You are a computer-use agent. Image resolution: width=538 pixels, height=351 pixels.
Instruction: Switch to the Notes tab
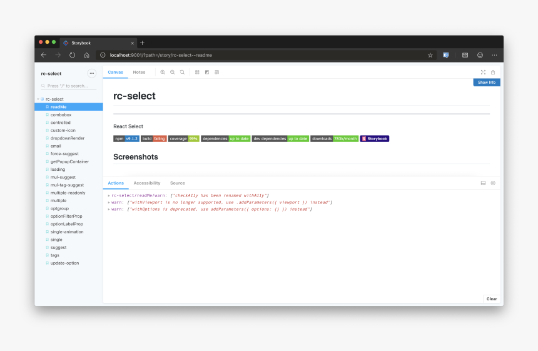[x=139, y=72]
